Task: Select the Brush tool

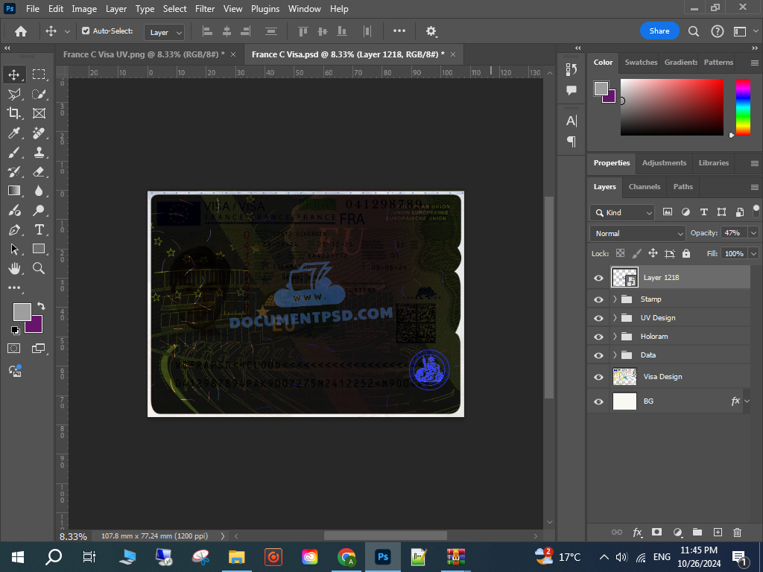Action: click(x=13, y=152)
